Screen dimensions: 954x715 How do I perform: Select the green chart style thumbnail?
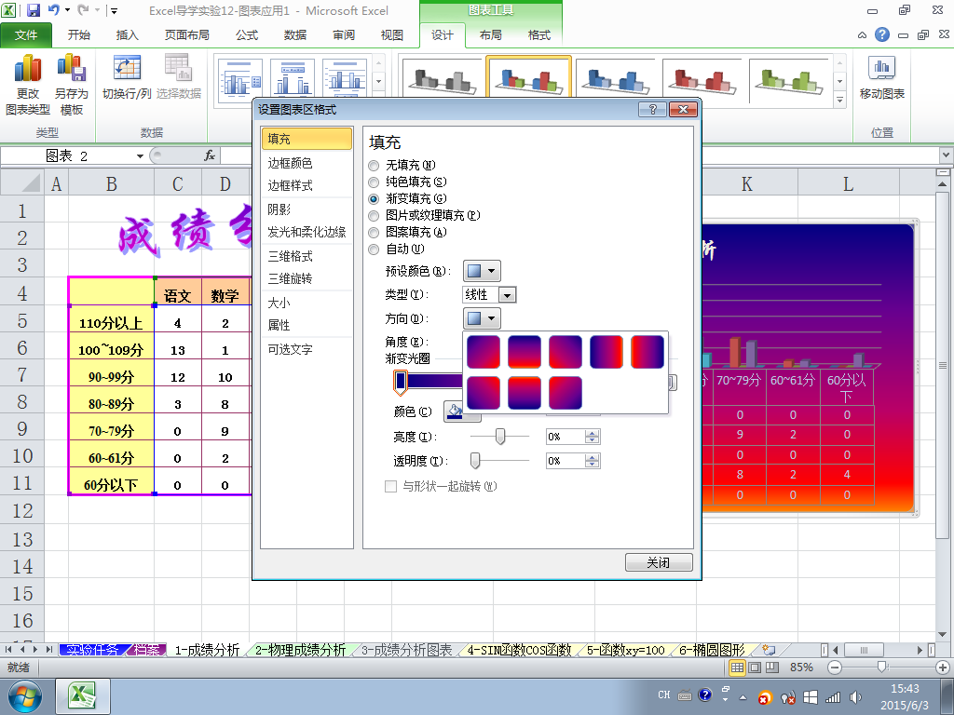tap(788, 79)
